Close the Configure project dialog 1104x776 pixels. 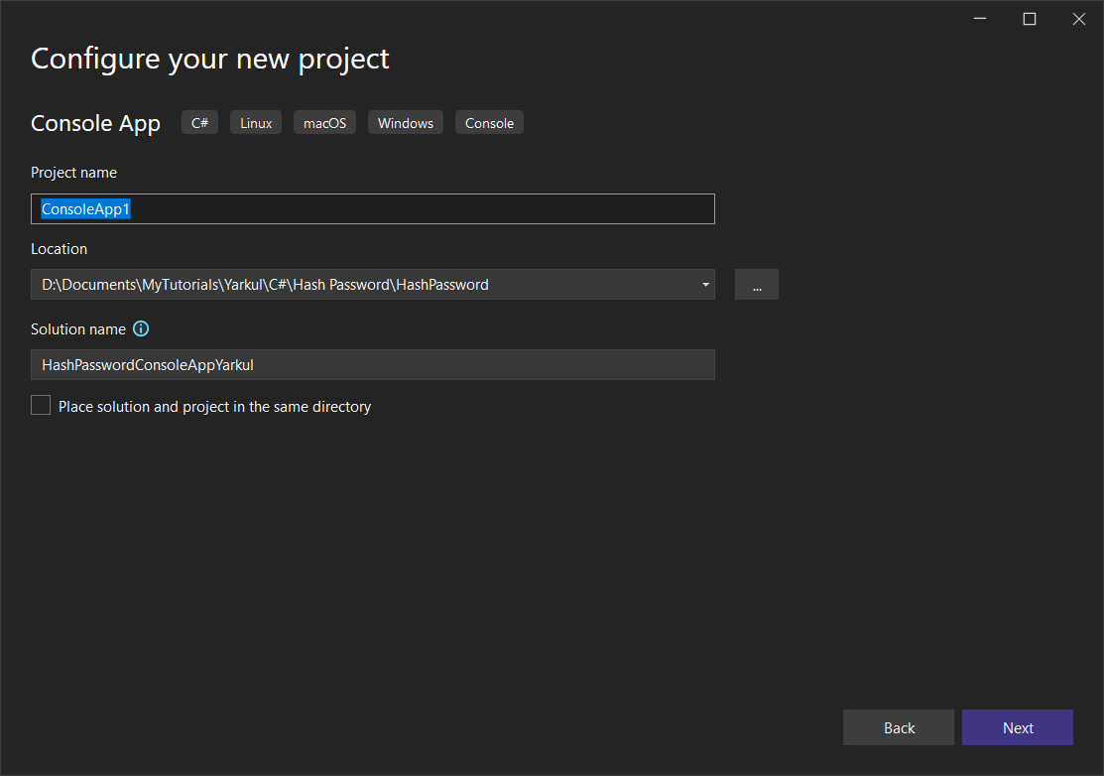pos(1078,19)
